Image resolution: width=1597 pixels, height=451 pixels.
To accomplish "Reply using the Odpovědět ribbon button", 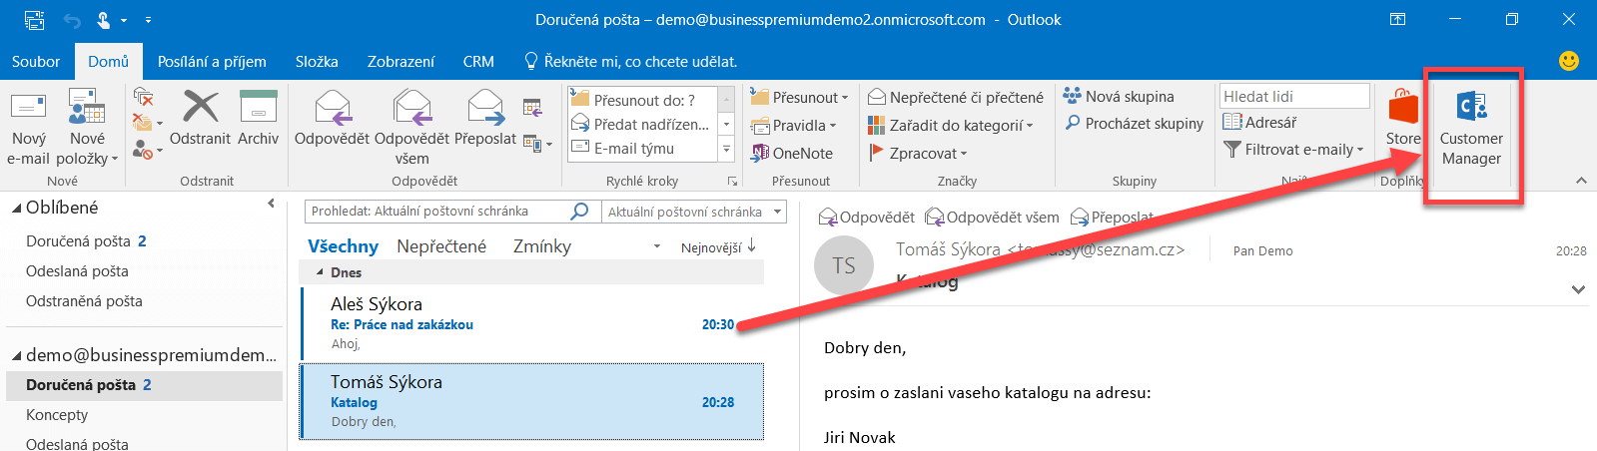I will point(332,118).
